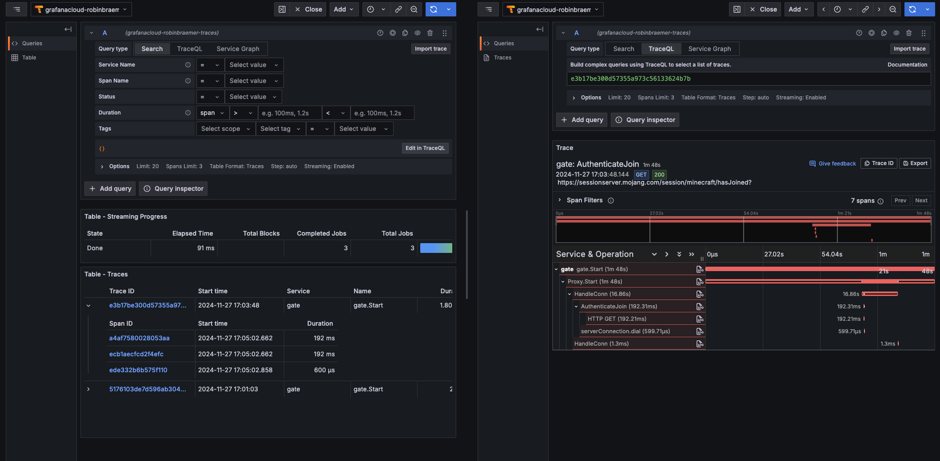Viewport: 940px width, 461px height.
Task: Collapse the left pane query sidebar
Action: [x=68, y=29]
